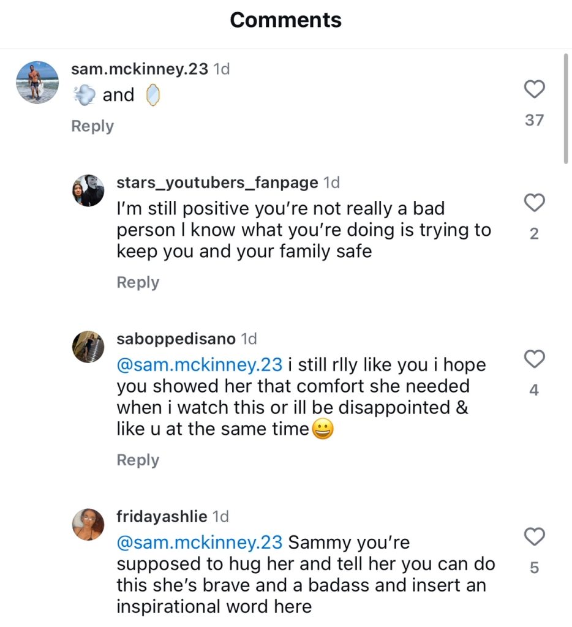Viewport: 572px width, 627px height.
Task: Tap saboppedisano's profile avatar
Action: point(88,347)
